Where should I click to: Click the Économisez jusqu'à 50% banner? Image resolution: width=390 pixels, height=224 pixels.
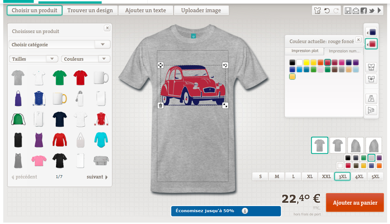click(226, 211)
